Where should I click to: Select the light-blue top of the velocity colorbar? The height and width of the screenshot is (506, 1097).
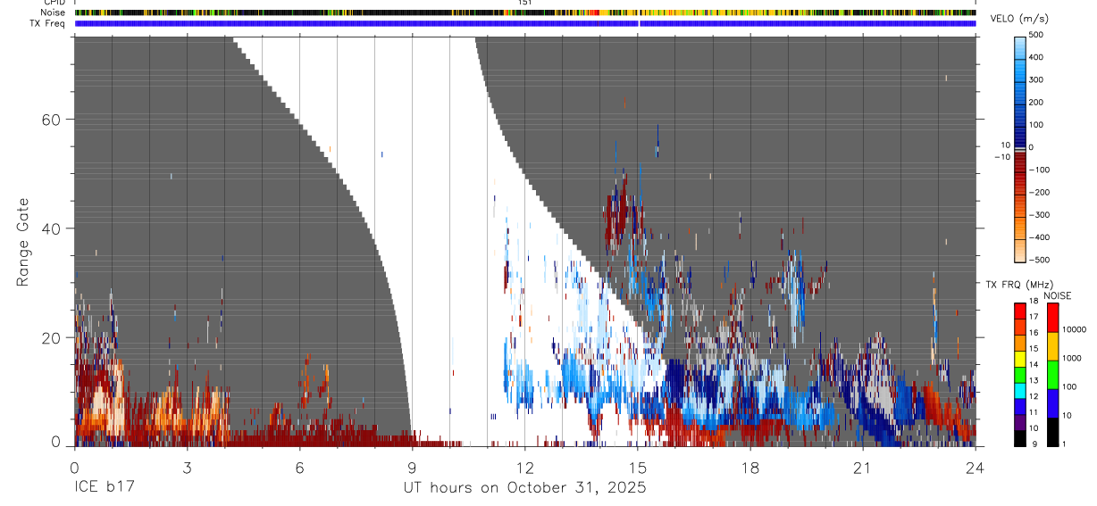(1020, 46)
